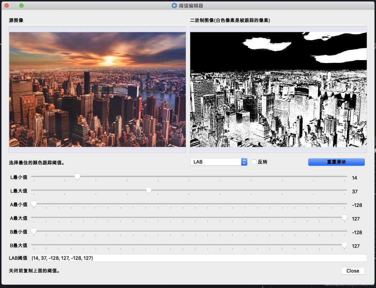This screenshot has height=288, width=376.
Task: Enable the 反转 invert checkbox
Action: [254, 162]
